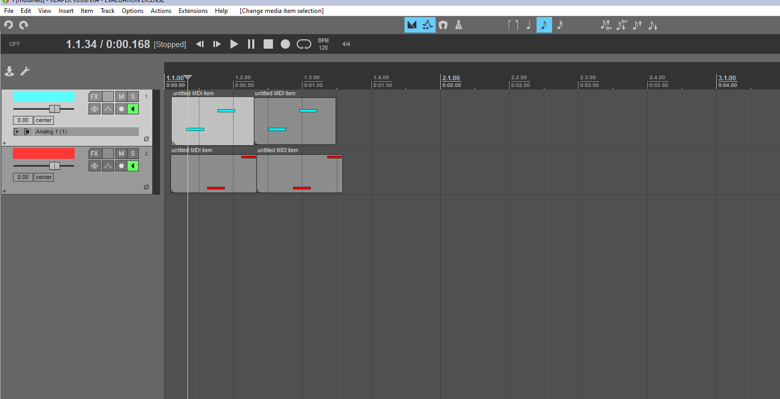Open the wrench settings icon
Viewport: 780px width, 399px height.
pyautogui.click(x=25, y=71)
